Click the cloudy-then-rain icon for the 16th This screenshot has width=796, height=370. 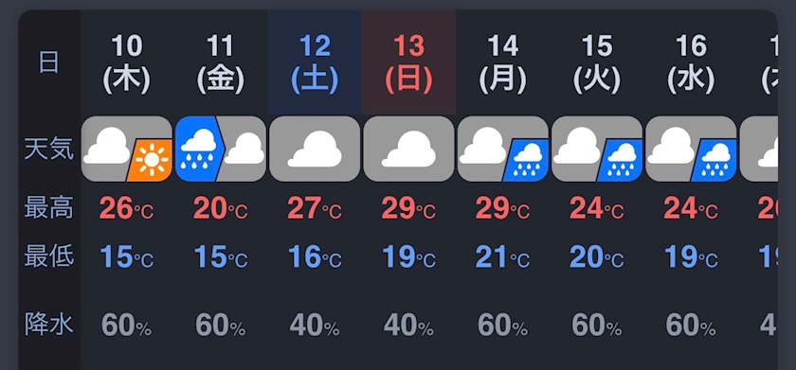click(691, 149)
